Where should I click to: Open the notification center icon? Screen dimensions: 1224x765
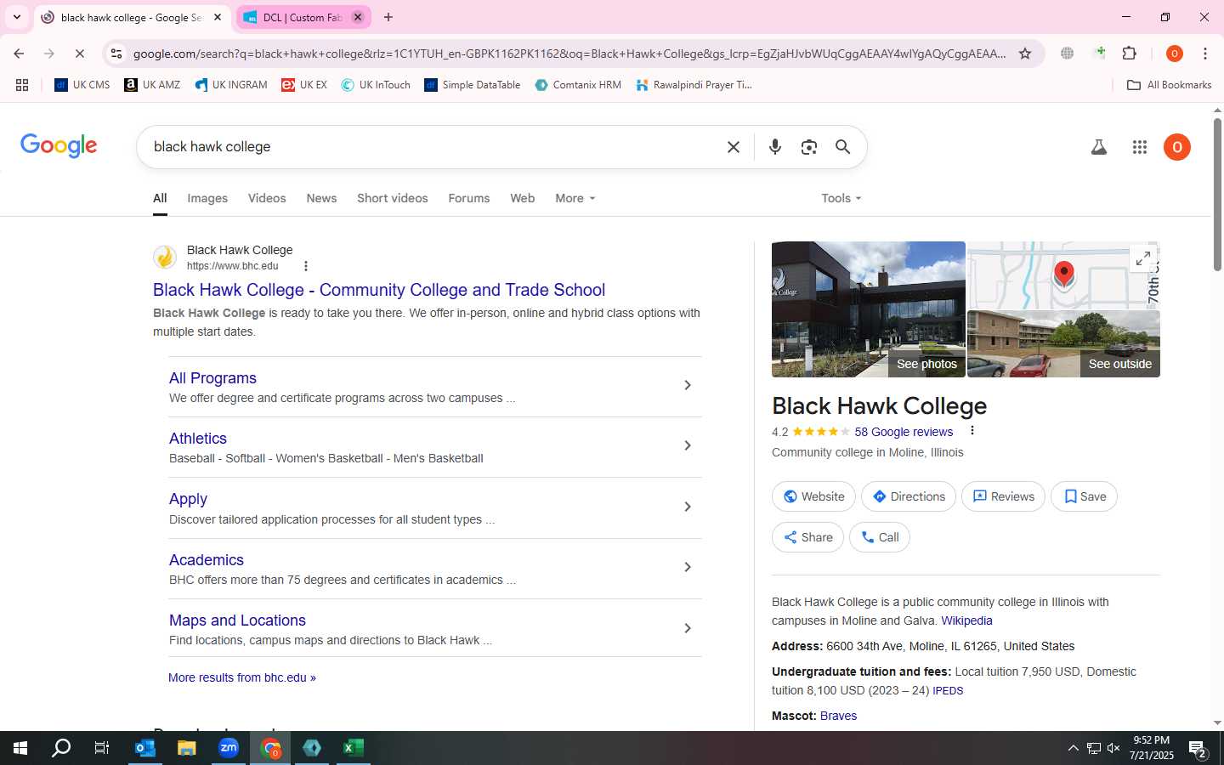coord(1198,749)
